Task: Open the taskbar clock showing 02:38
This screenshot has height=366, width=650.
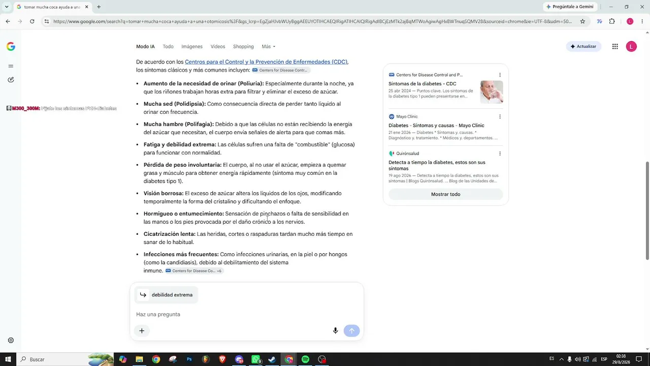Action: tap(621, 359)
